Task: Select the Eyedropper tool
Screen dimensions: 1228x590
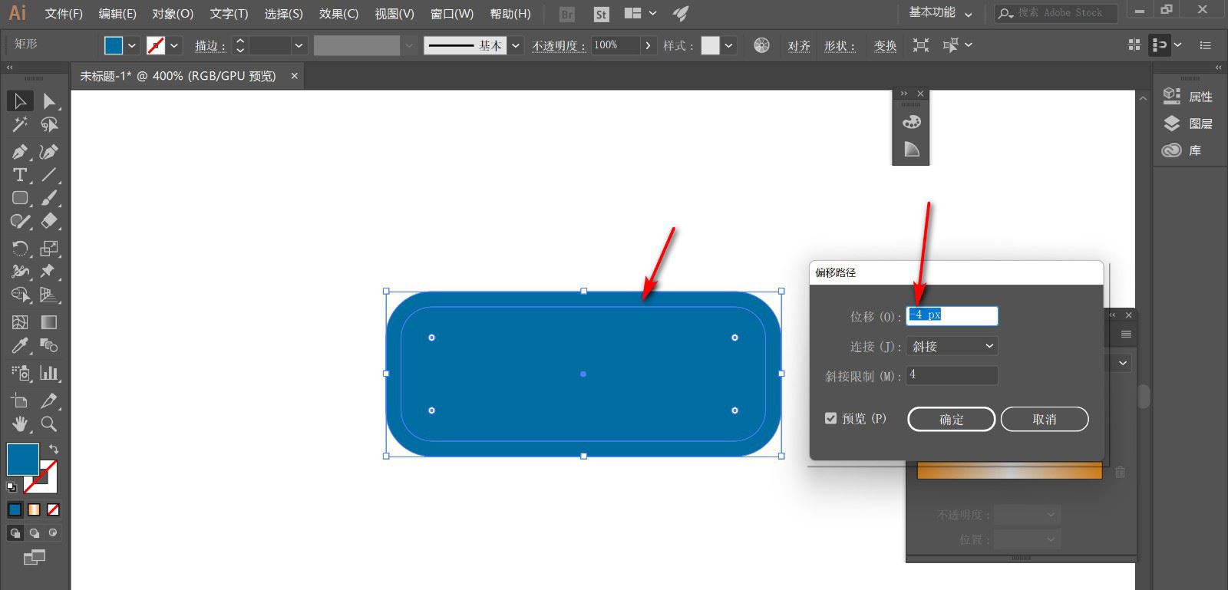Action: tap(20, 346)
